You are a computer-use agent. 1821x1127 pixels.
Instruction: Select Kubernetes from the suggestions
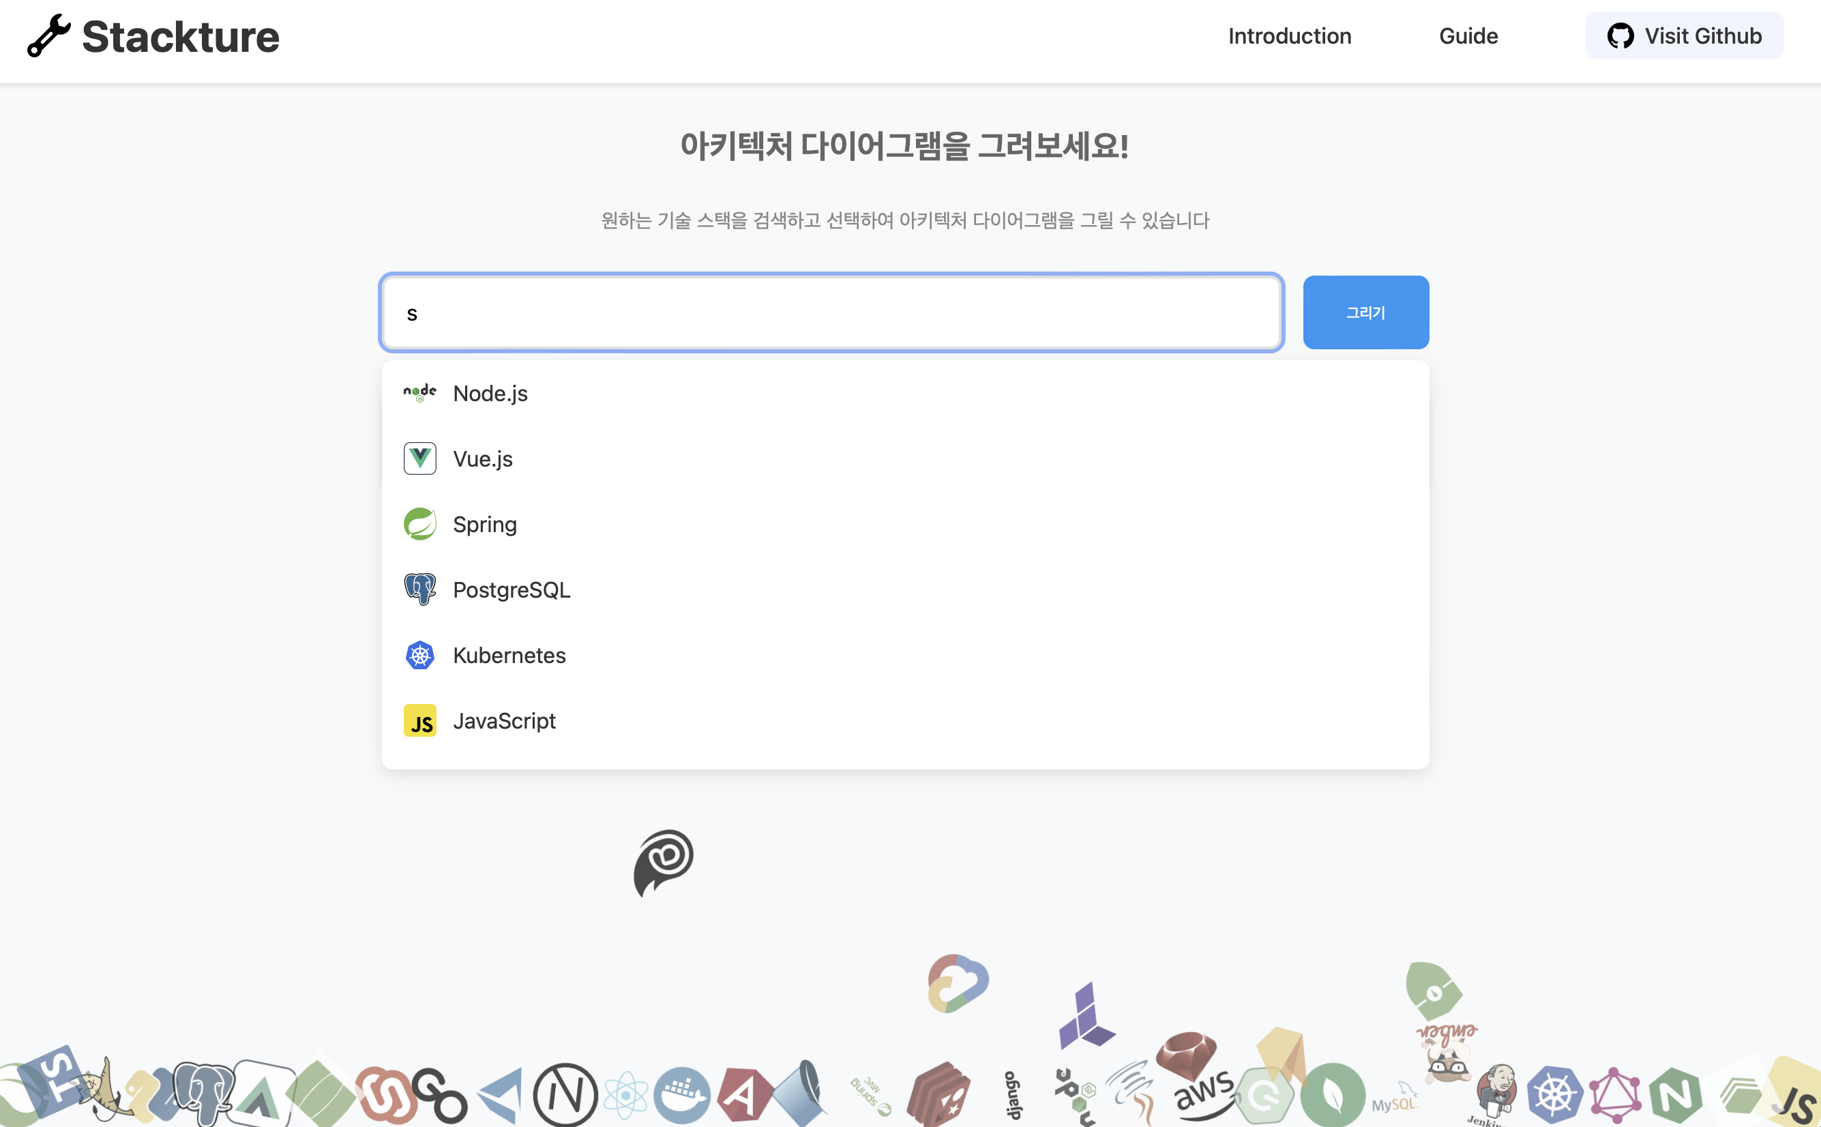[509, 654]
